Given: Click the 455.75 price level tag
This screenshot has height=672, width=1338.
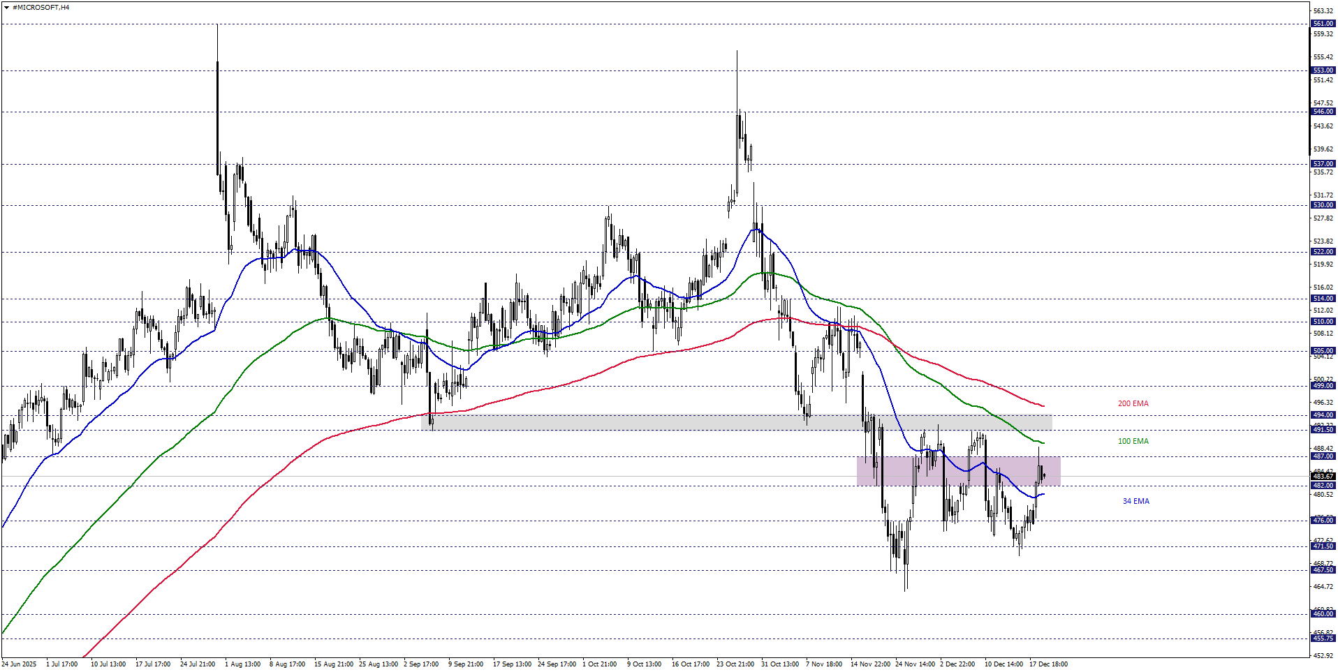Looking at the screenshot, I should [x=1323, y=639].
